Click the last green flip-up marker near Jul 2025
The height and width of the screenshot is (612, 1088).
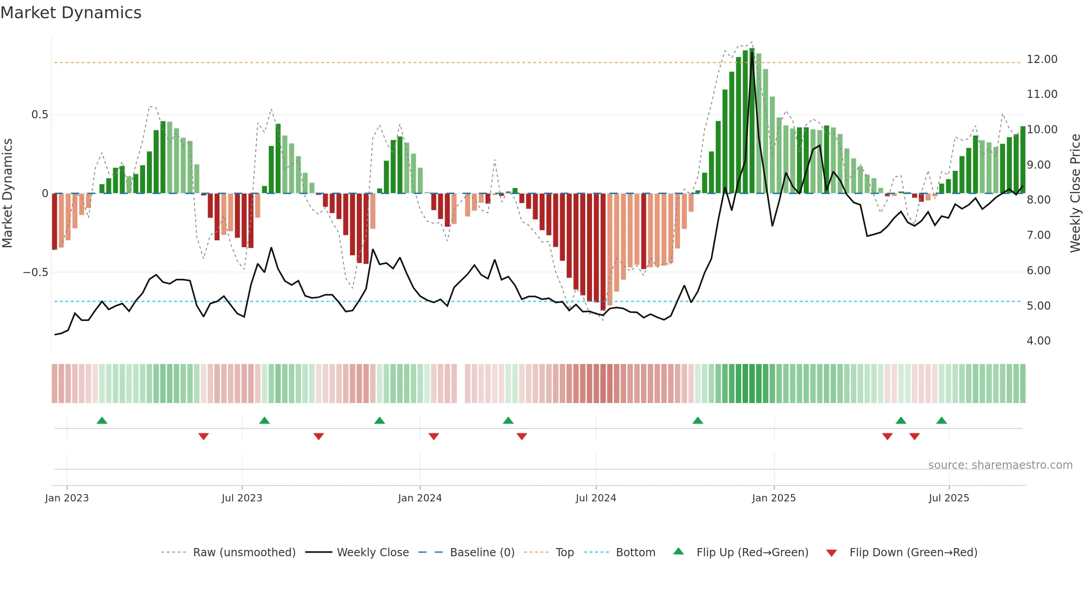pos(942,421)
